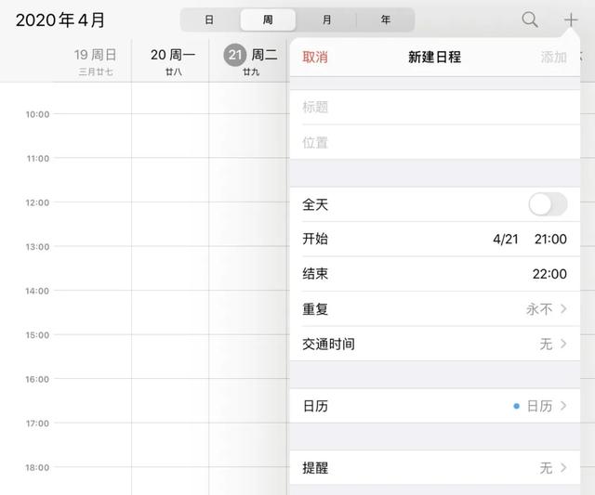Click the 位置 location input field
This screenshot has width=595, height=495.
tap(434, 143)
